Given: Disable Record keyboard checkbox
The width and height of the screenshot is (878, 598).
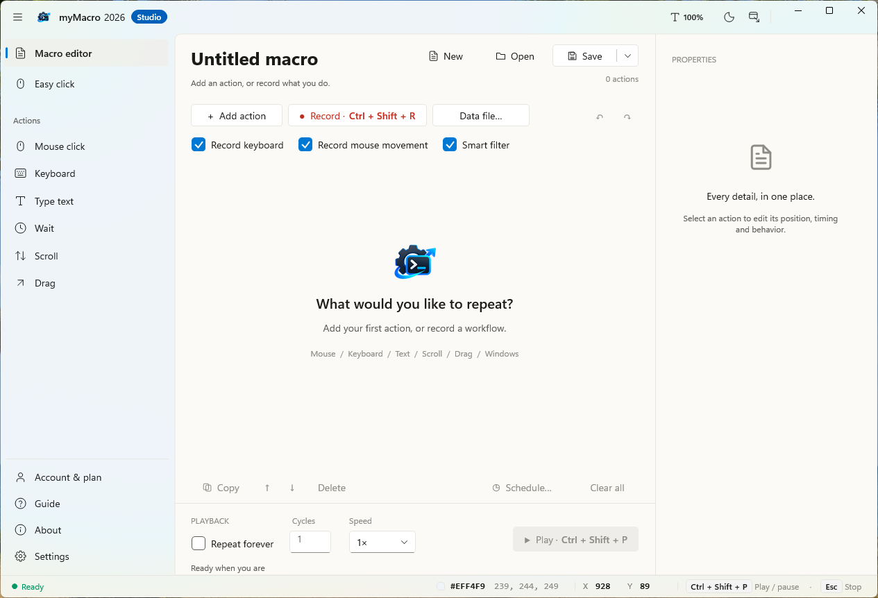Looking at the screenshot, I should pyautogui.click(x=199, y=145).
